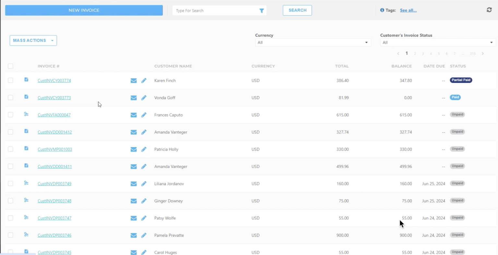Image resolution: width=498 pixels, height=255 pixels.
Task: Click the next page arrow in pagination
Action: coord(482,54)
